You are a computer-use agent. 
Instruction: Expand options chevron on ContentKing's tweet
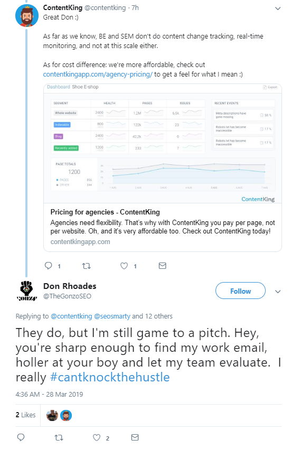coord(278,8)
